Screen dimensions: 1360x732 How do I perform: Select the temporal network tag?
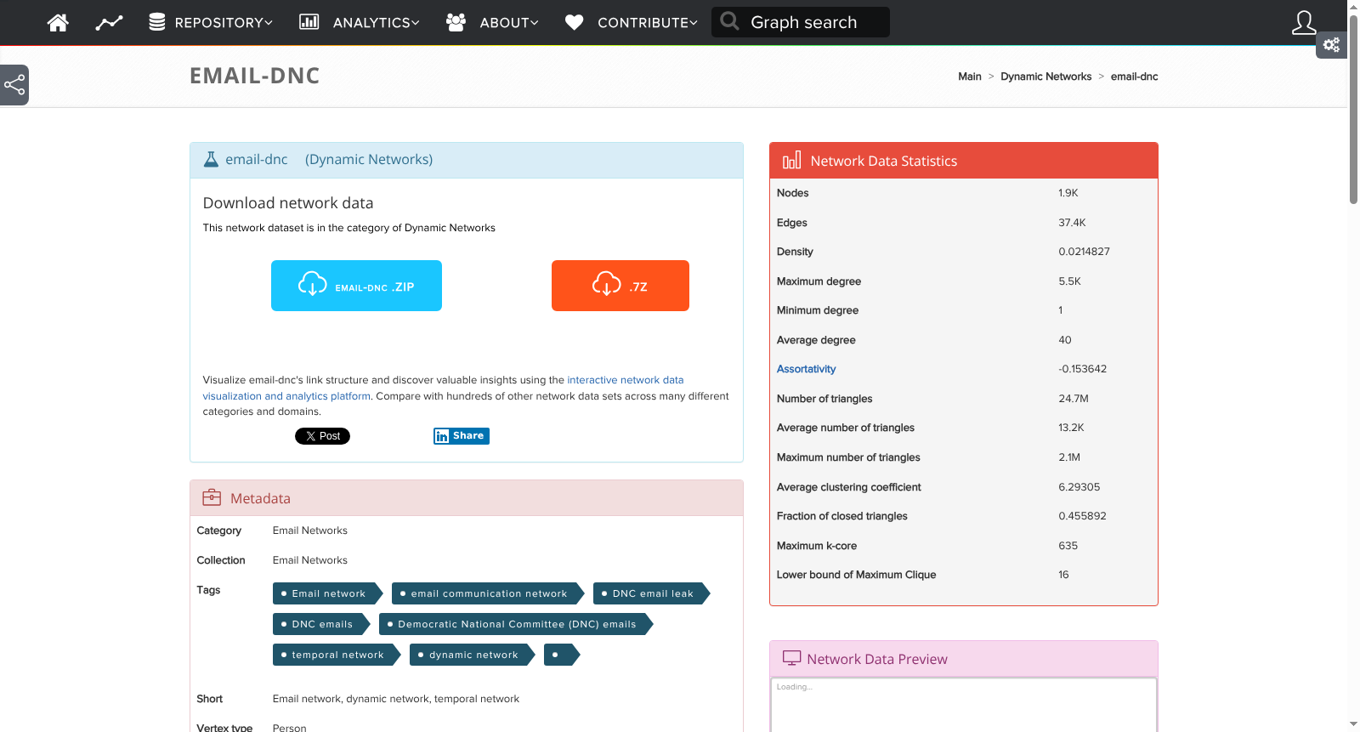click(x=337, y=655)
